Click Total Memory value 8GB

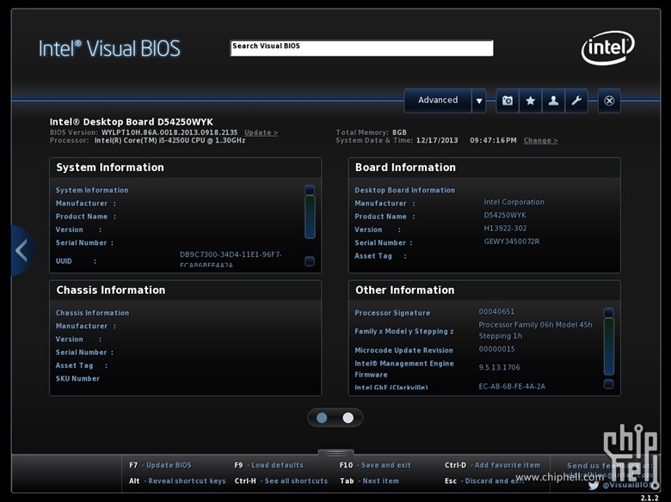coord(399,132)
